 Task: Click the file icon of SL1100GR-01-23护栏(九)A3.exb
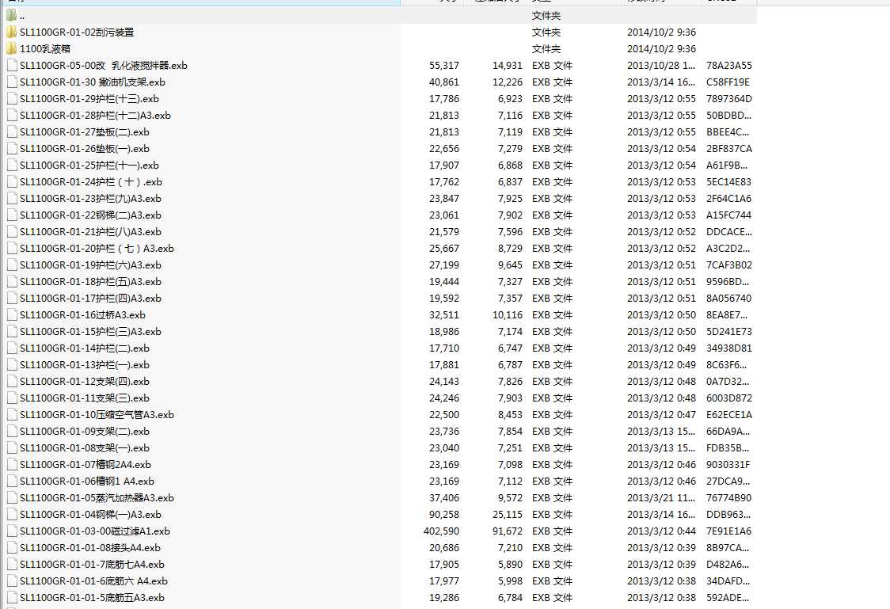12,199
